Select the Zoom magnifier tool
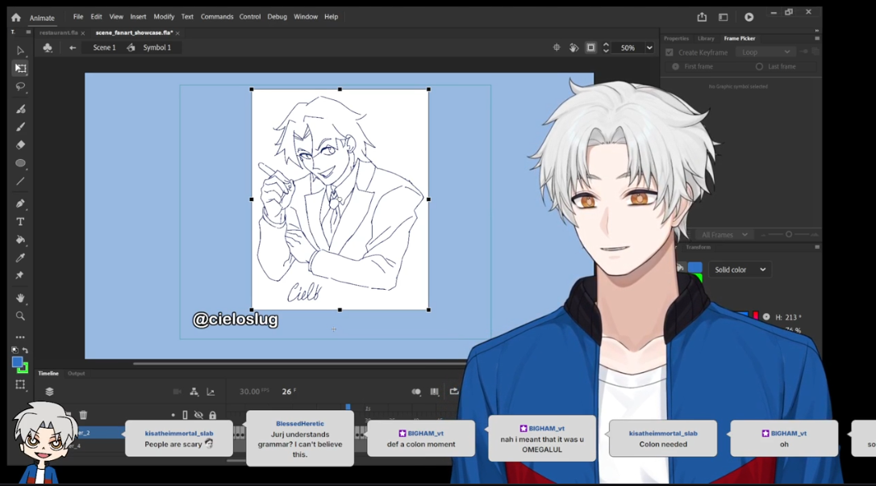The width and height of the screenshot is (876, 486). coord(21,316)
